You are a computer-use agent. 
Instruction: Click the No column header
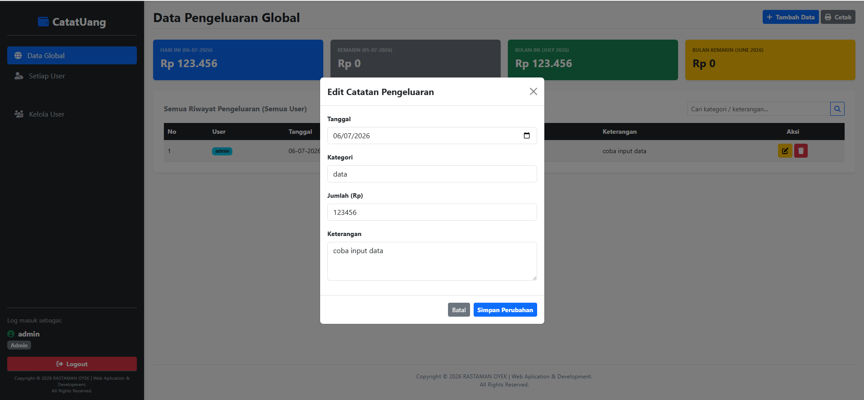pos(172,132)
